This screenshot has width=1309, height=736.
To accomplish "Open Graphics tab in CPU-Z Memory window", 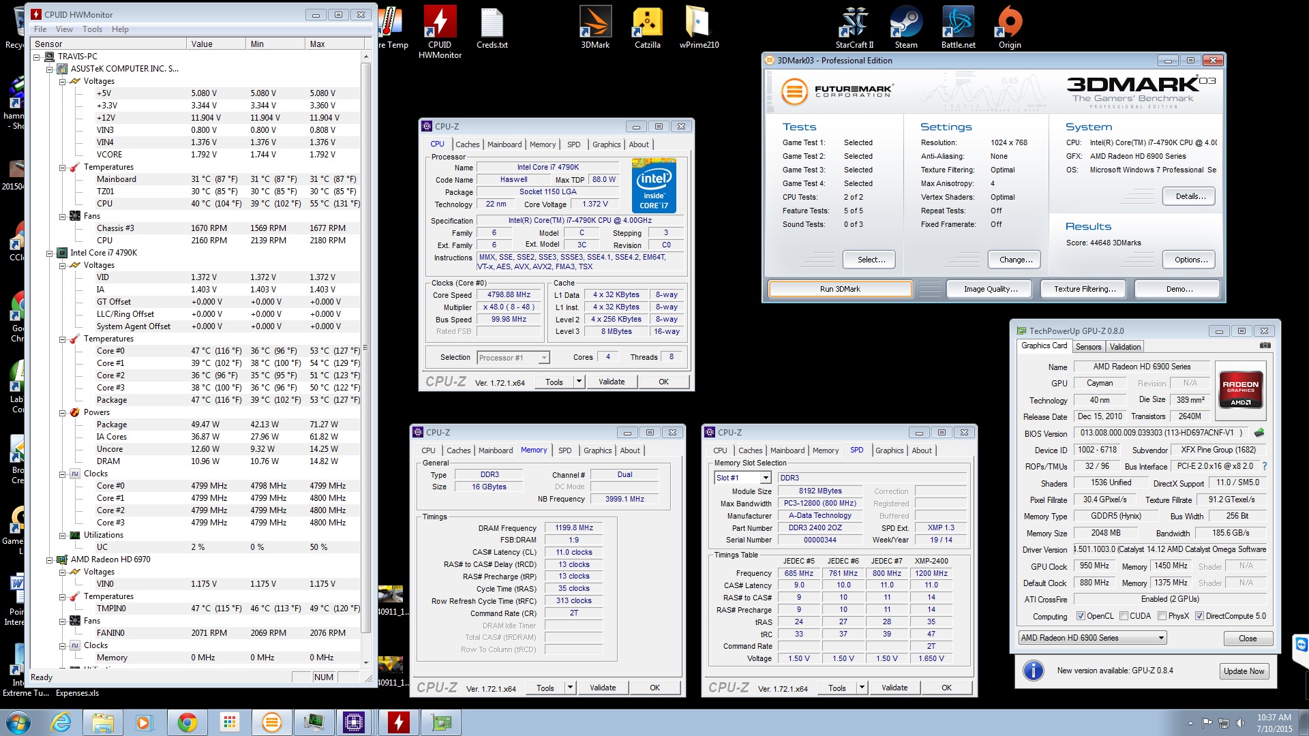I will (x=597, y=450).
